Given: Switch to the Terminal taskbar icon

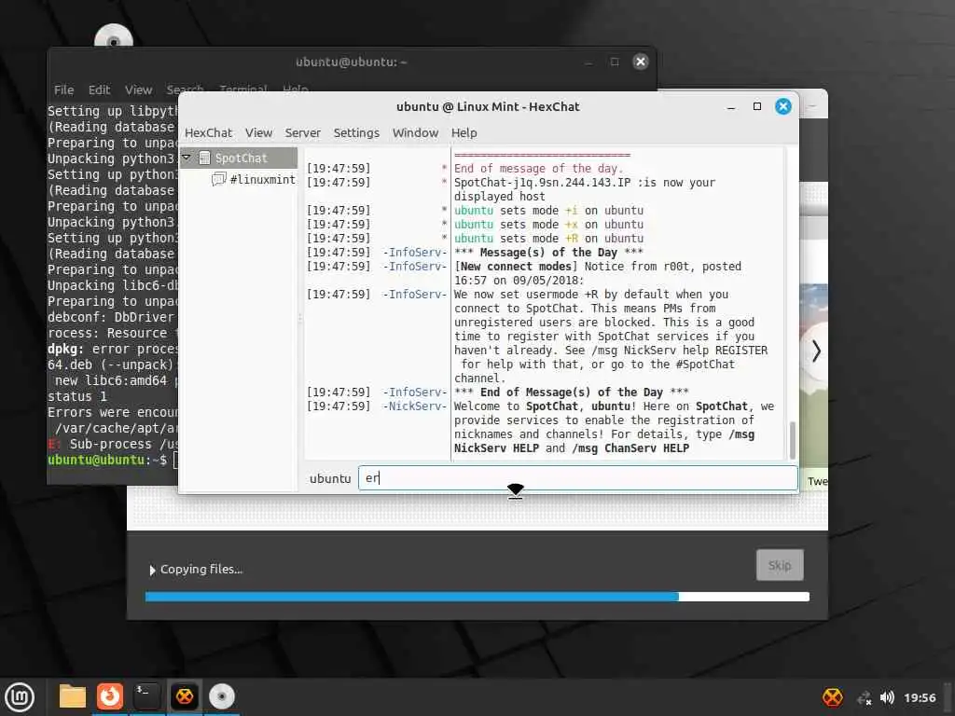Looking at the screenshot, I should click(x=146, y=696).
